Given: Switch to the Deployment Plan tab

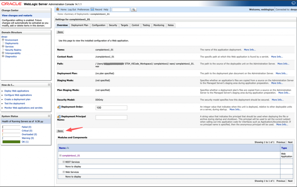Looking at the screenshot, I should click(79, 25).
